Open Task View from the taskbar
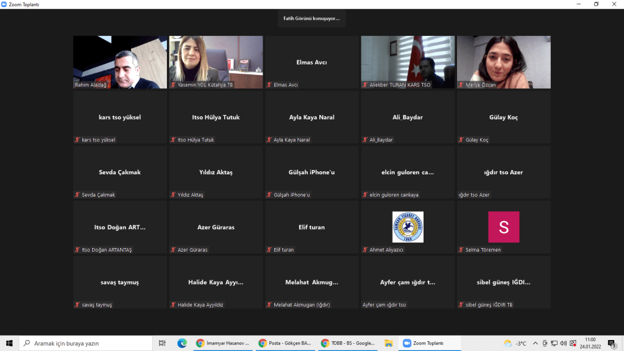The image size is (624, 351). [x=162, y=343]
